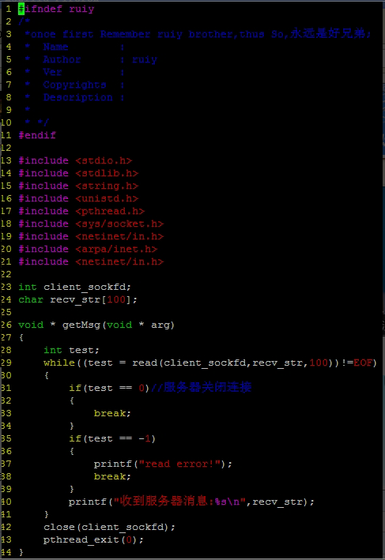Click the '#include <string.h>' line
The image size is (385, 560).
tap(78, 186)
